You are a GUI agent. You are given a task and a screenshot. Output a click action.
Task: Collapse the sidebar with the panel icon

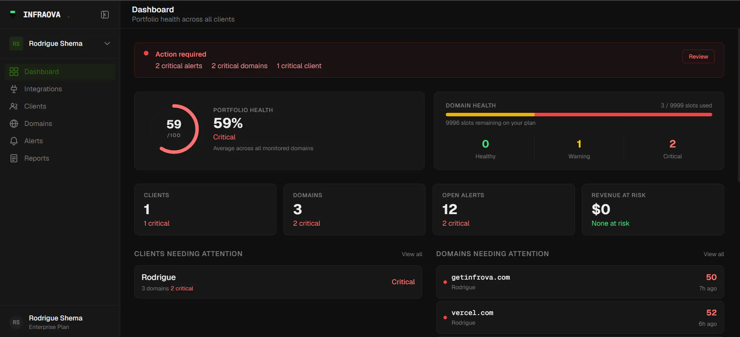coord(105,15)
